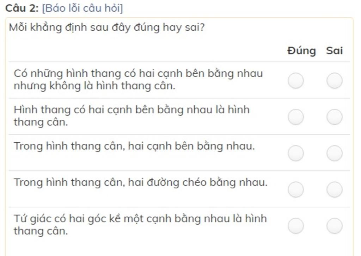Pick Đúng for "hai đường chéo bằng nhau"
This screenshot has height=256, width=361.
pos(295,189)
